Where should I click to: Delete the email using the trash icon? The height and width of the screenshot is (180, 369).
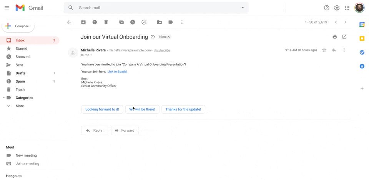(x=106, y=22)
